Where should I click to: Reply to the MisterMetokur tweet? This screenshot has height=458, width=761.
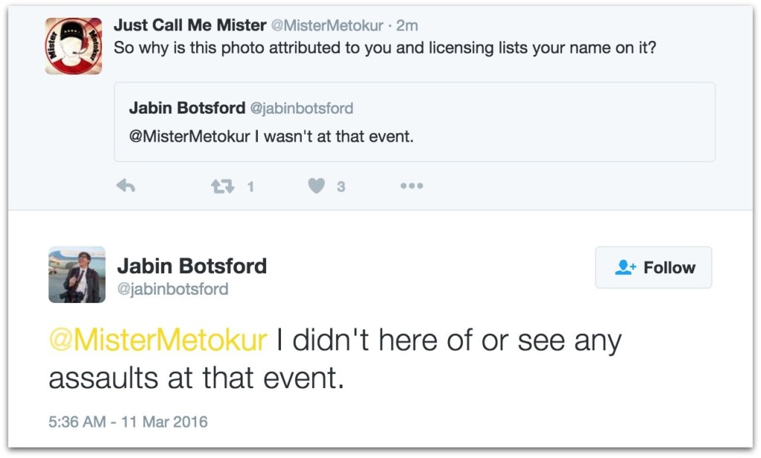(x=126, y=186)
